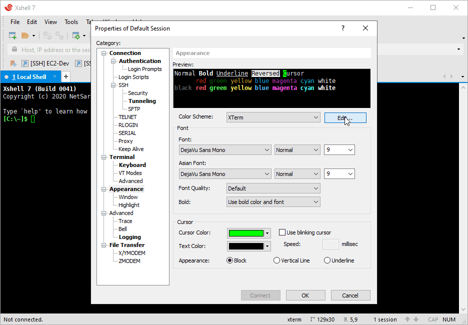The width and height of the screenshot is (468, 325).
Task: Collapse the Terminal tree node
Action: tap(103, 157)
